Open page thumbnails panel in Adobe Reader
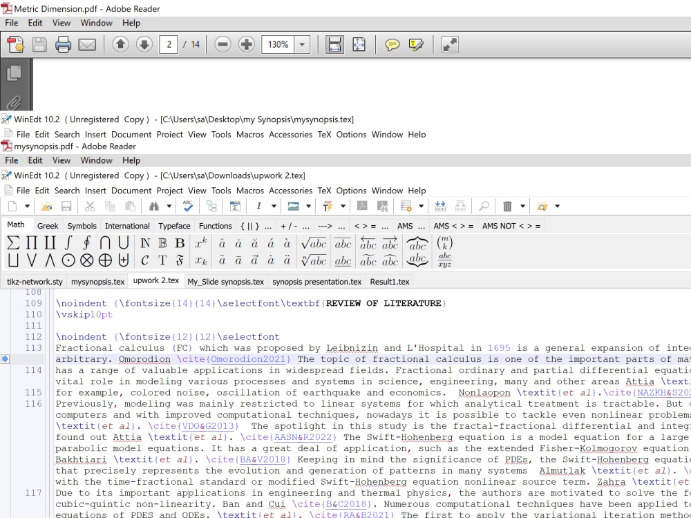This screenshot has width=691, height=518. click(14, 73)
